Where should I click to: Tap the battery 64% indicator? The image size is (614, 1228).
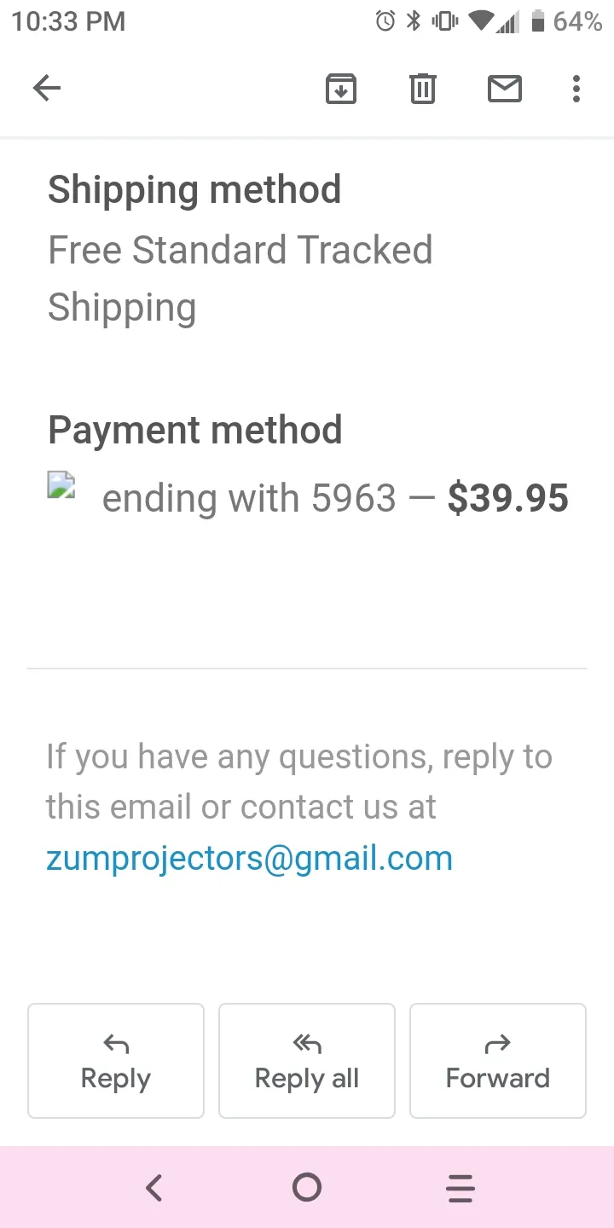pos(566,21)
